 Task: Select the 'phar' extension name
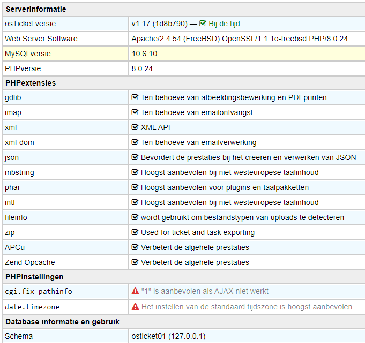pos(12,187)
